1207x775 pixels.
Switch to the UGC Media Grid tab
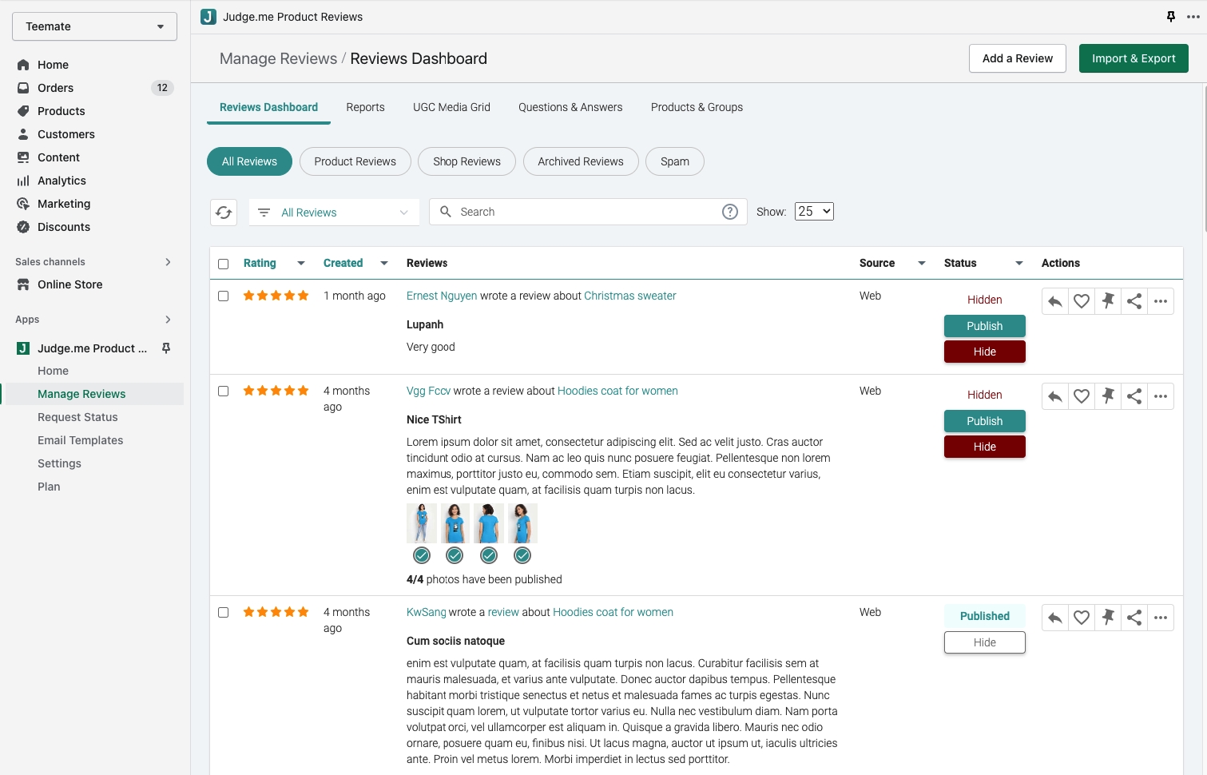point(451,107)
